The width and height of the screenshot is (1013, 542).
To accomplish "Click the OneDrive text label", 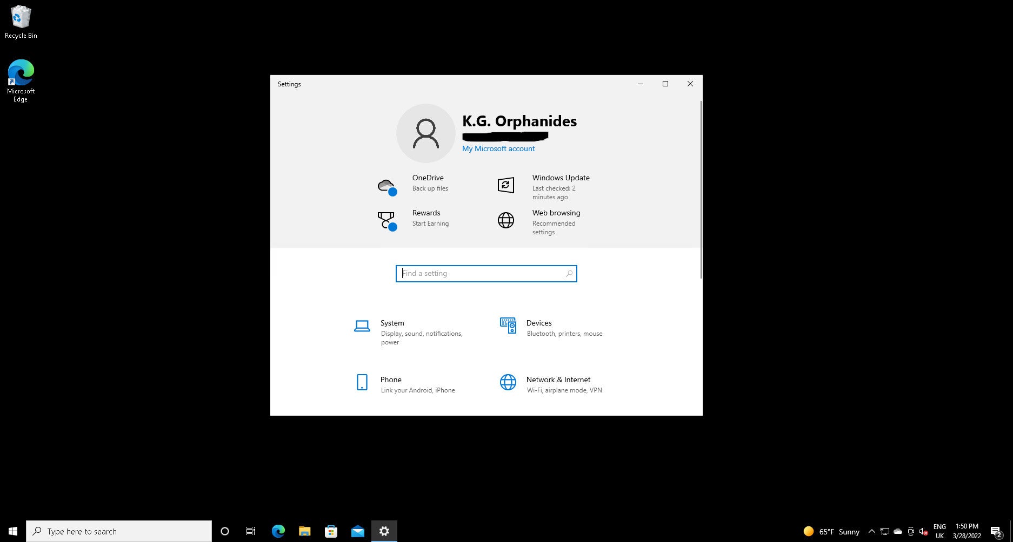I will [x=428, y=178].
